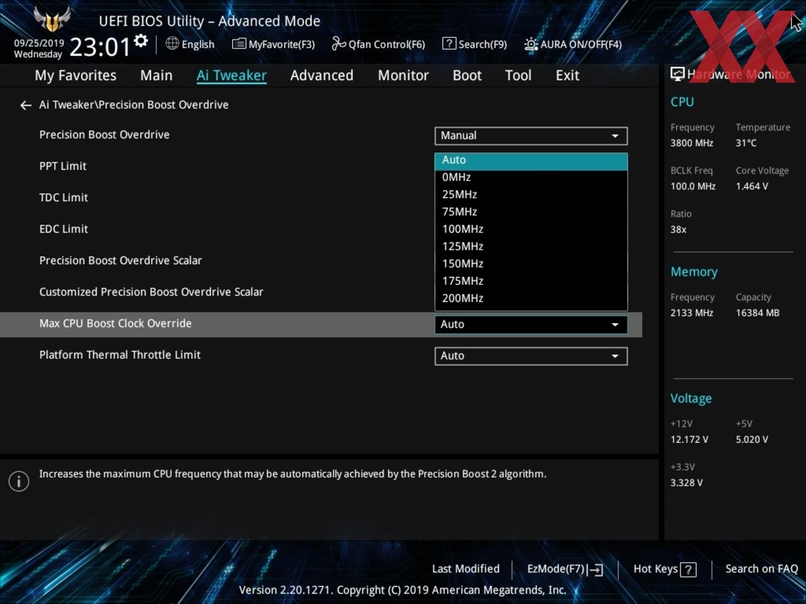This screenshot has height=604, width=806.
Task: Click the +12V reading 12.172 V
Action: pos(689,439)
